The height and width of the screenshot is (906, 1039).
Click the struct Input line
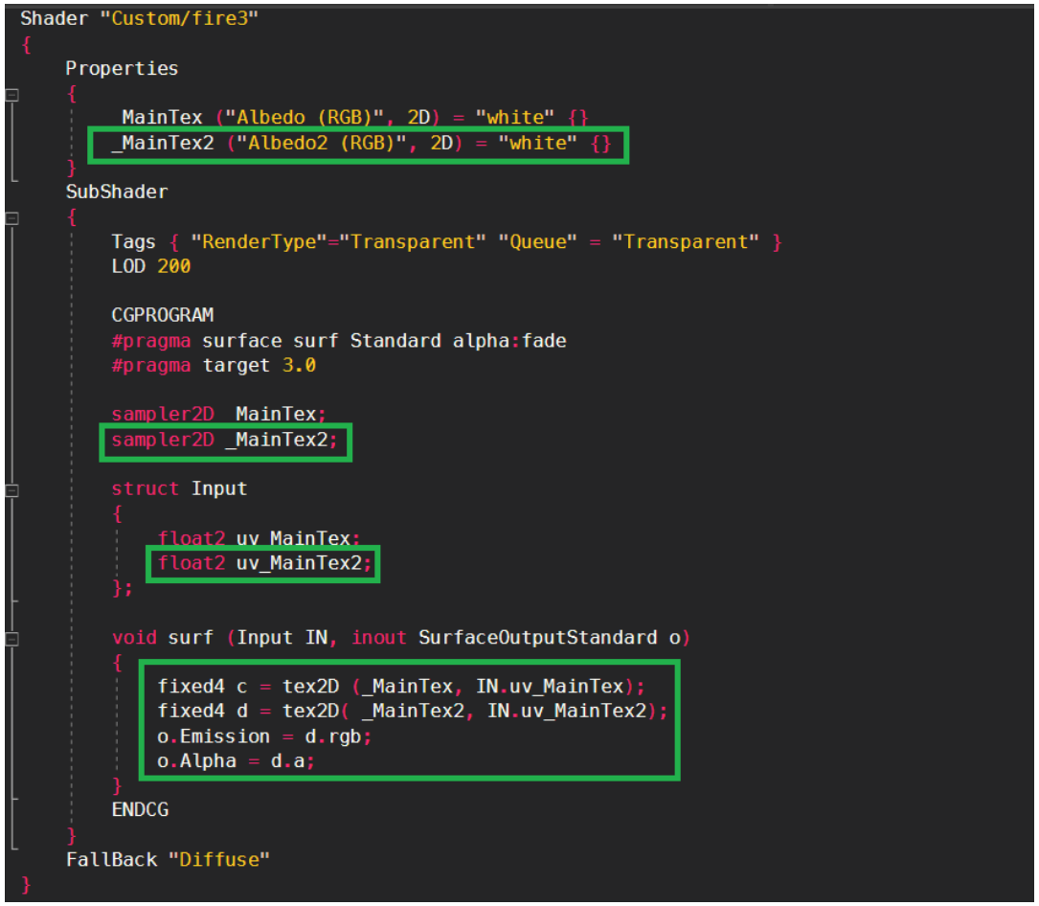179,488
